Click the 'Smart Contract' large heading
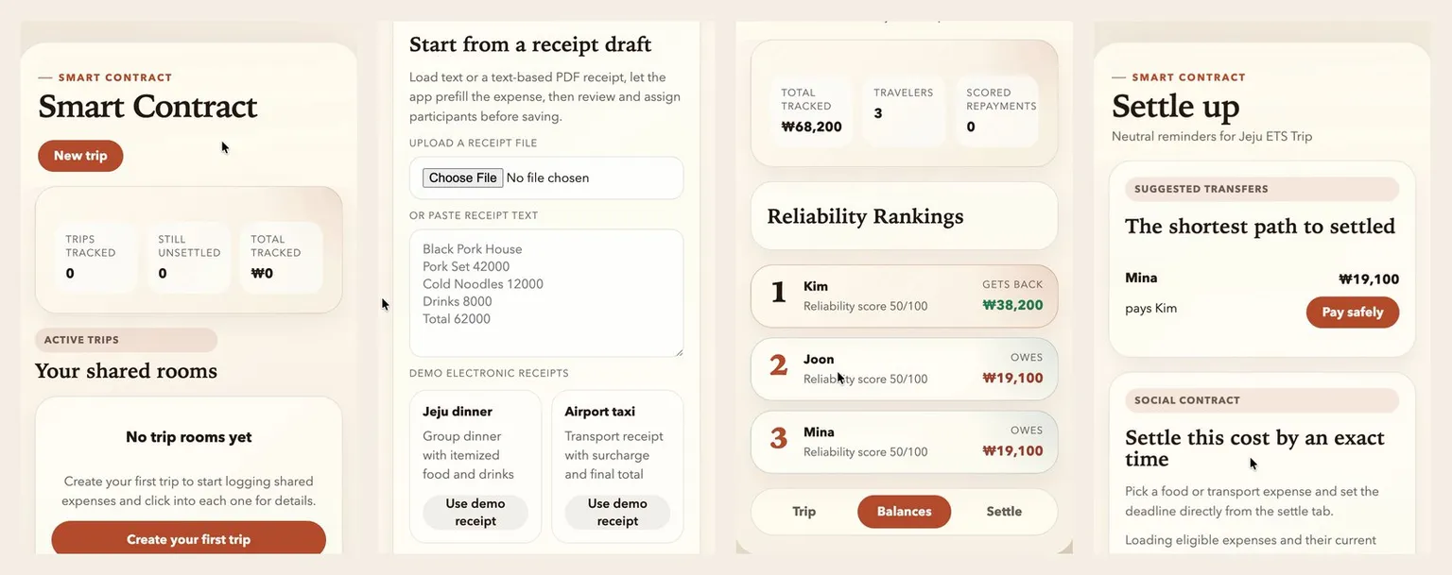Viewport: 1452px width, 575px height. (x=147, y=106)
